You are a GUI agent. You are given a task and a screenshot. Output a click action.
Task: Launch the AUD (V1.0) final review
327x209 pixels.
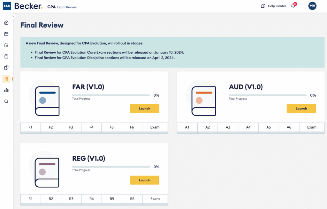[x=301, y=108]
